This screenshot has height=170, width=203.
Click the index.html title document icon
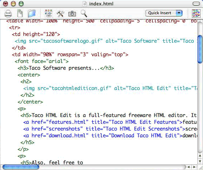(85, 4)
